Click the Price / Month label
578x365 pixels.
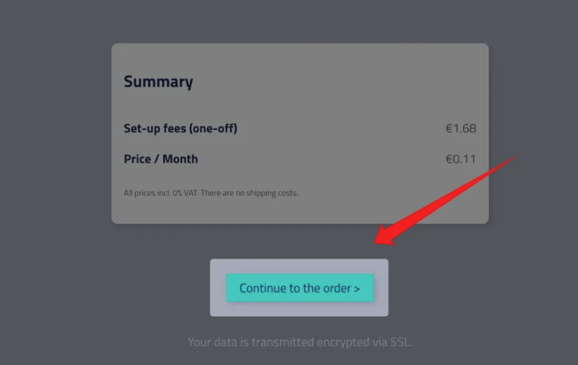pos(161,159)
